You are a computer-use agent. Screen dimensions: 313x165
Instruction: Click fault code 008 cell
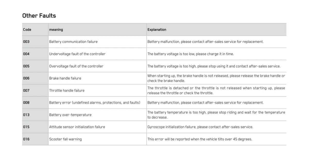(35, 103)
